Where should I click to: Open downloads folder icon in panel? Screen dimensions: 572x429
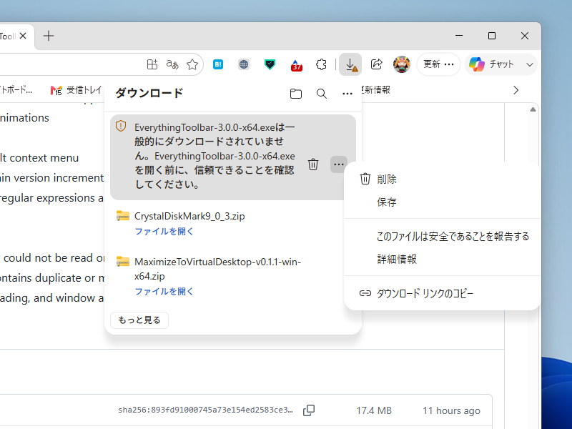click(296, 94)
